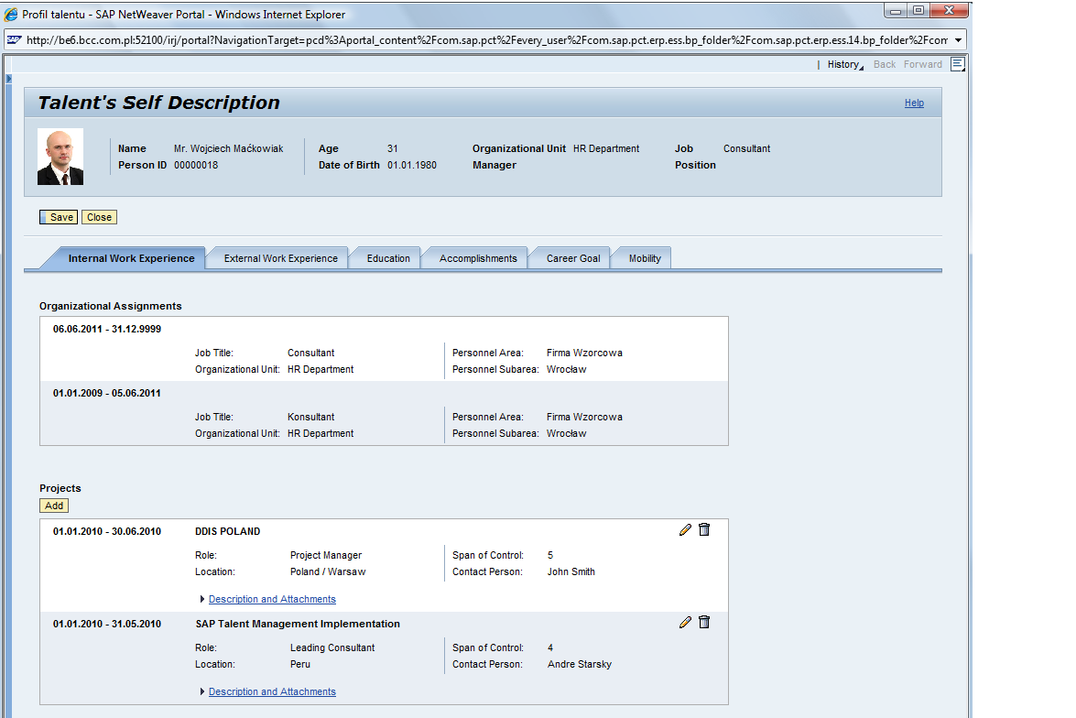Viewport: 1076px width, 718px height.
Task: Edit the SAP Talent Management Implementation project
Action: [685, 622]
